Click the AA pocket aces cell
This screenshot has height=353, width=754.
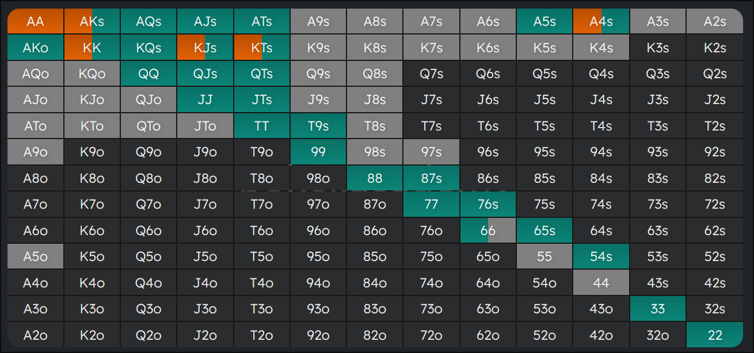coord(35,22)
